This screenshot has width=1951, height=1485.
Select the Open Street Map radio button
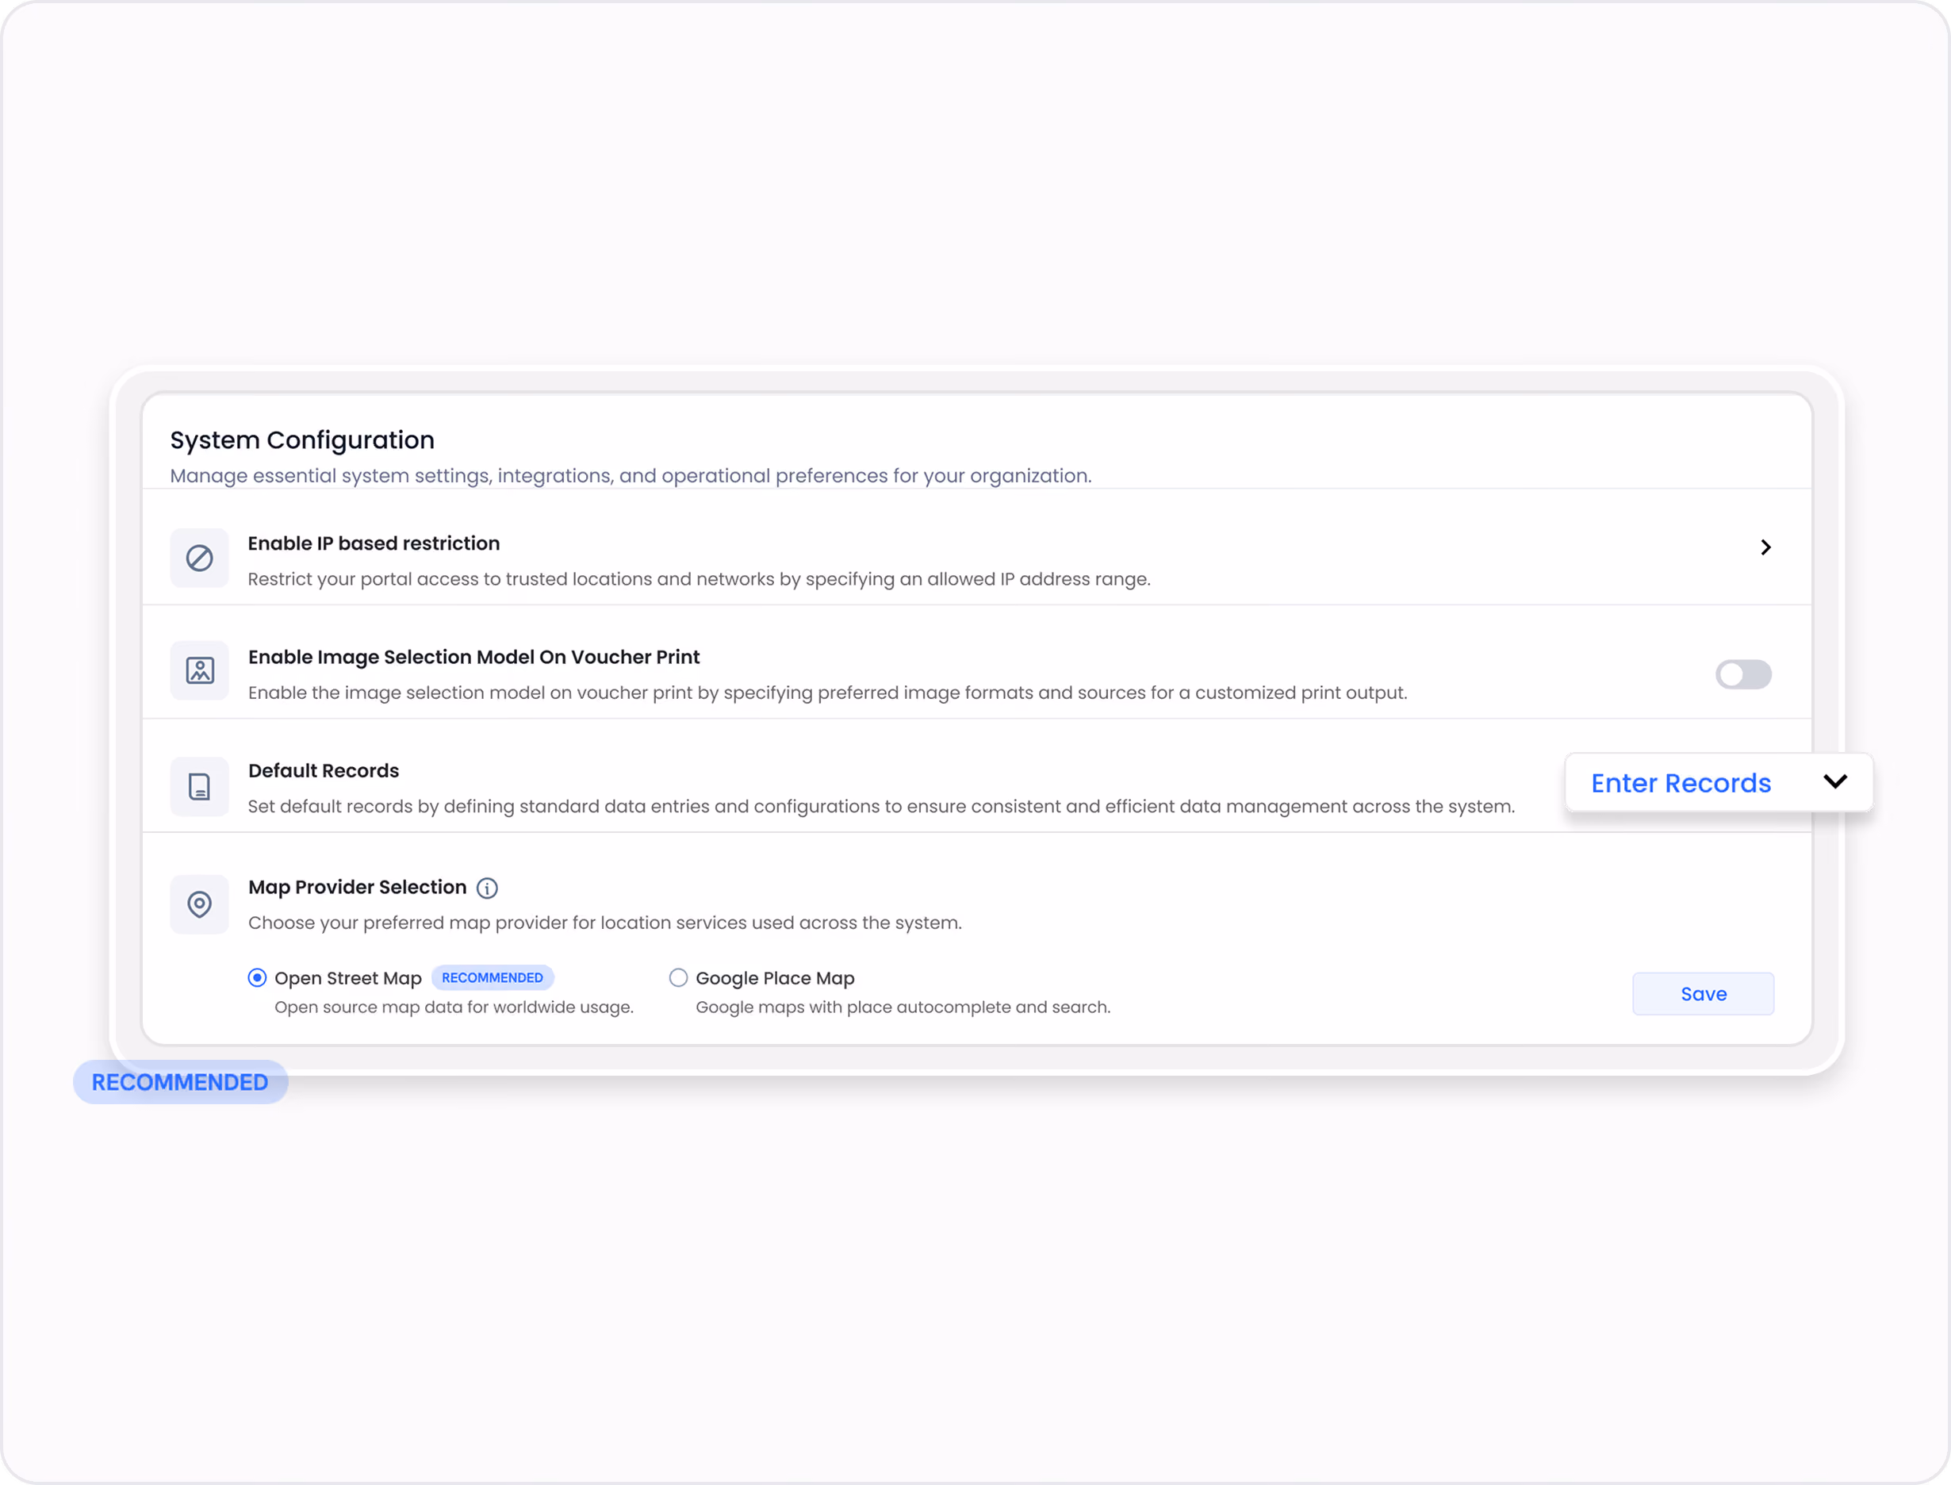(x=257, y=977)
